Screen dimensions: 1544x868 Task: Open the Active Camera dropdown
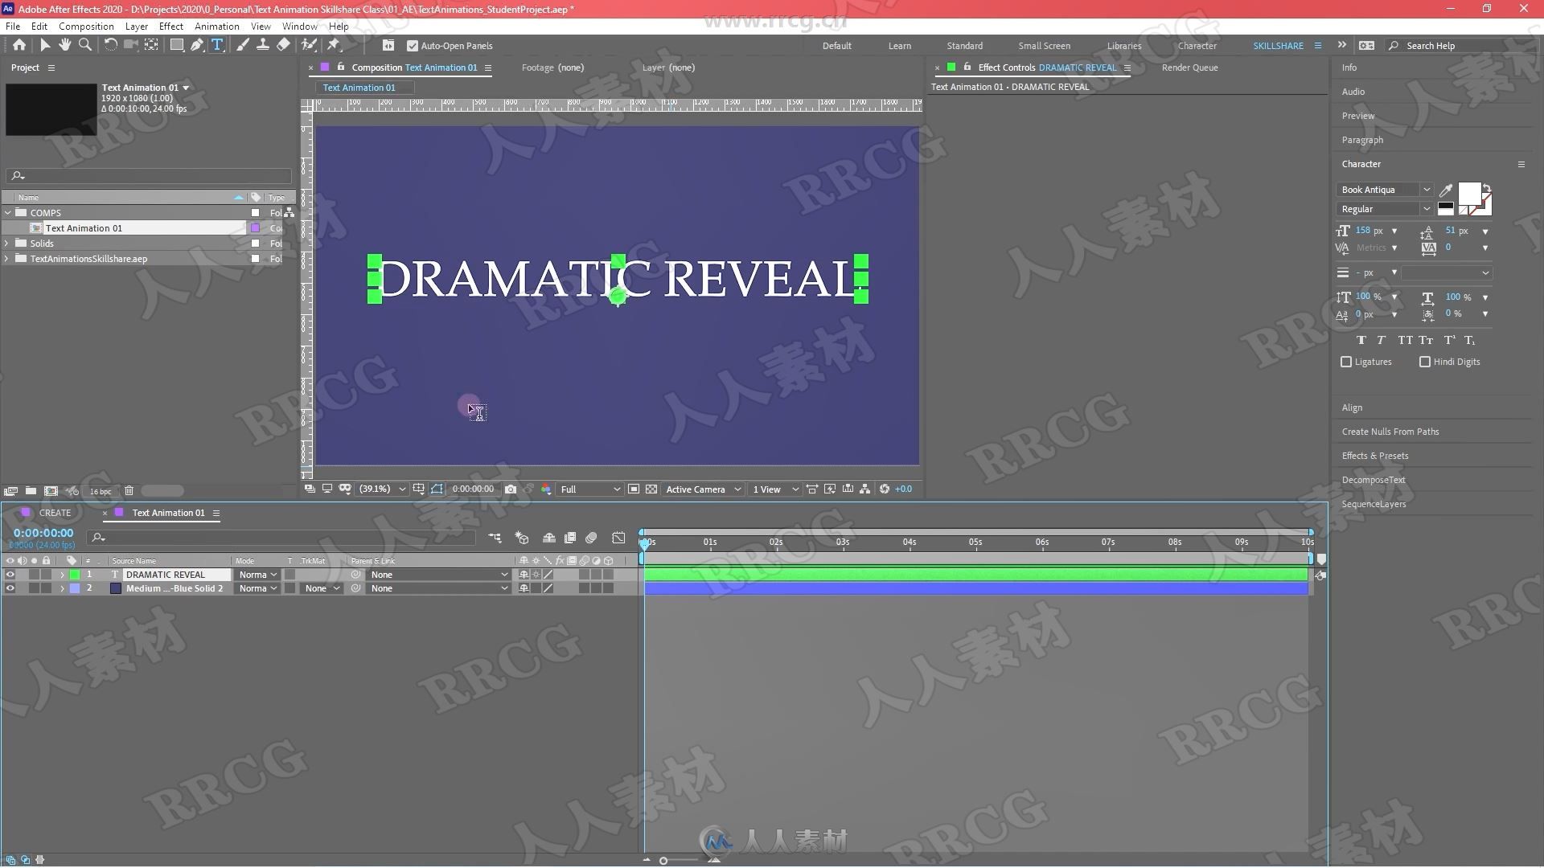[703, 489]
